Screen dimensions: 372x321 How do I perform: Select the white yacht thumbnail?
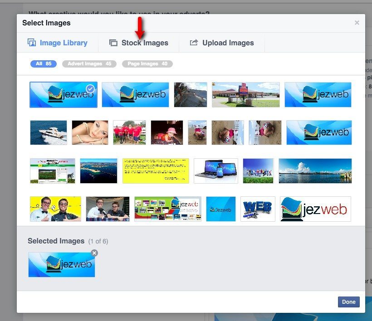[x=48, y=132]
